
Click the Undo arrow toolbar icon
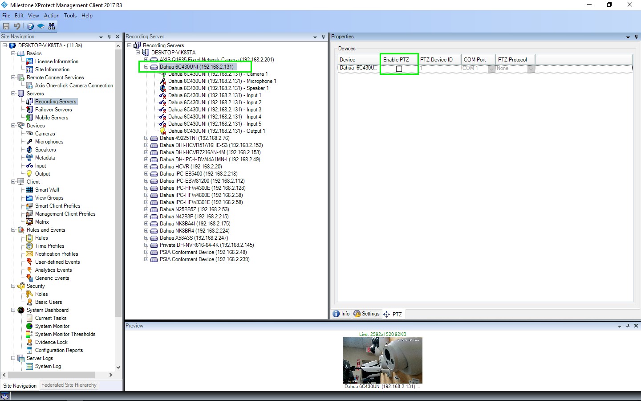[x=17, y=26]
